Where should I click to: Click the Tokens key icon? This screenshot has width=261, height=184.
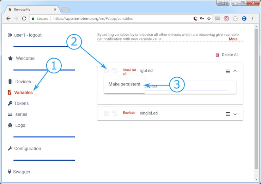[x=10, y=103]
